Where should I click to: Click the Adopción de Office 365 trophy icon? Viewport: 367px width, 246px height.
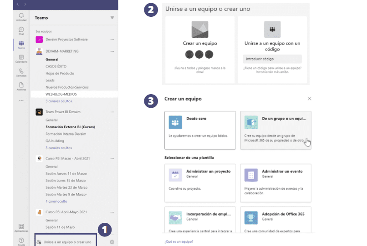coord(251,218)
